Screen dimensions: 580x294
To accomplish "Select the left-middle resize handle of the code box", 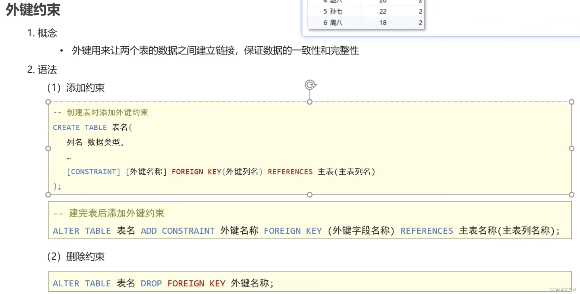I will coord(48,149).
